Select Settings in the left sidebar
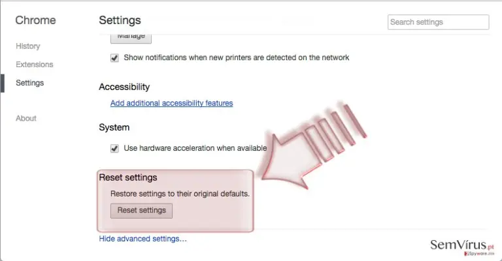 pyautogui.click(x=29, y=83)
